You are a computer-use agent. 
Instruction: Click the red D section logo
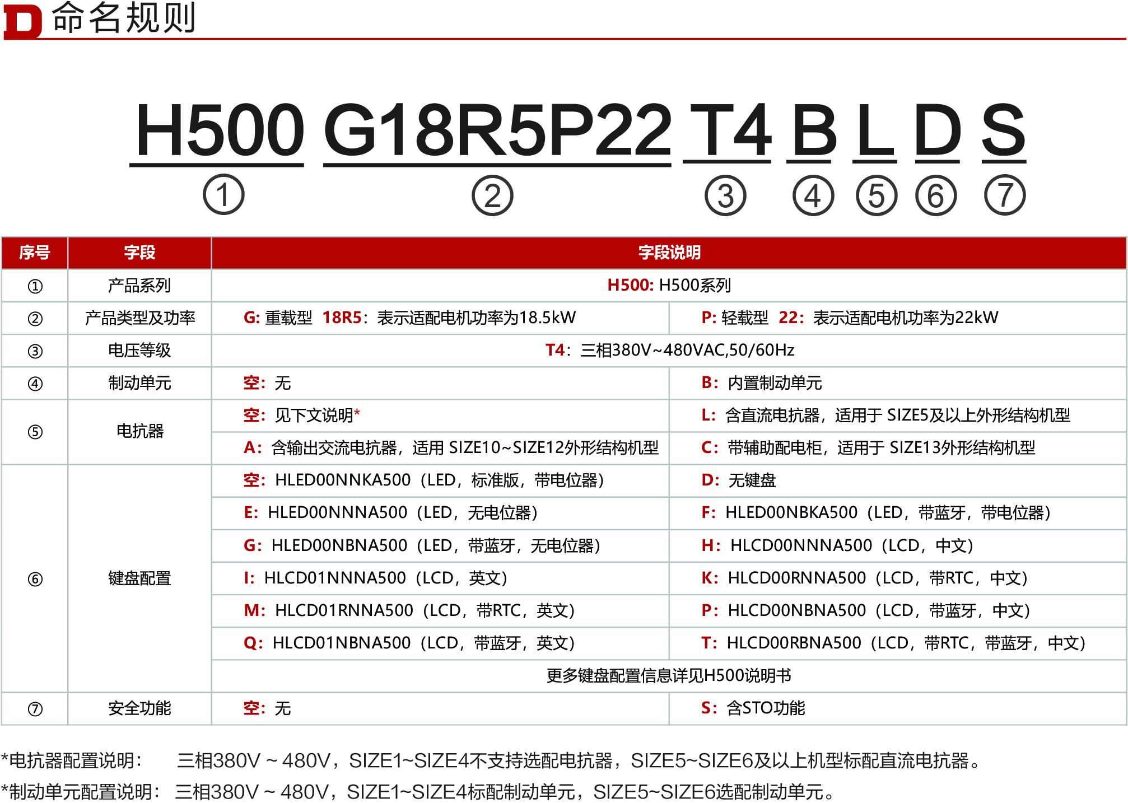click(22, 21)
